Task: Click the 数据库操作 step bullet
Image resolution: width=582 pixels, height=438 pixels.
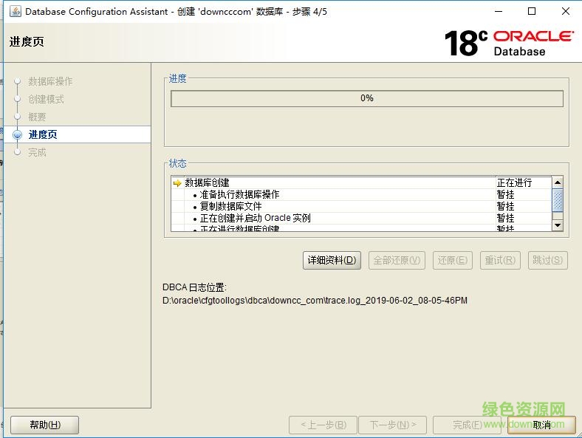Action: click(17, 81)
